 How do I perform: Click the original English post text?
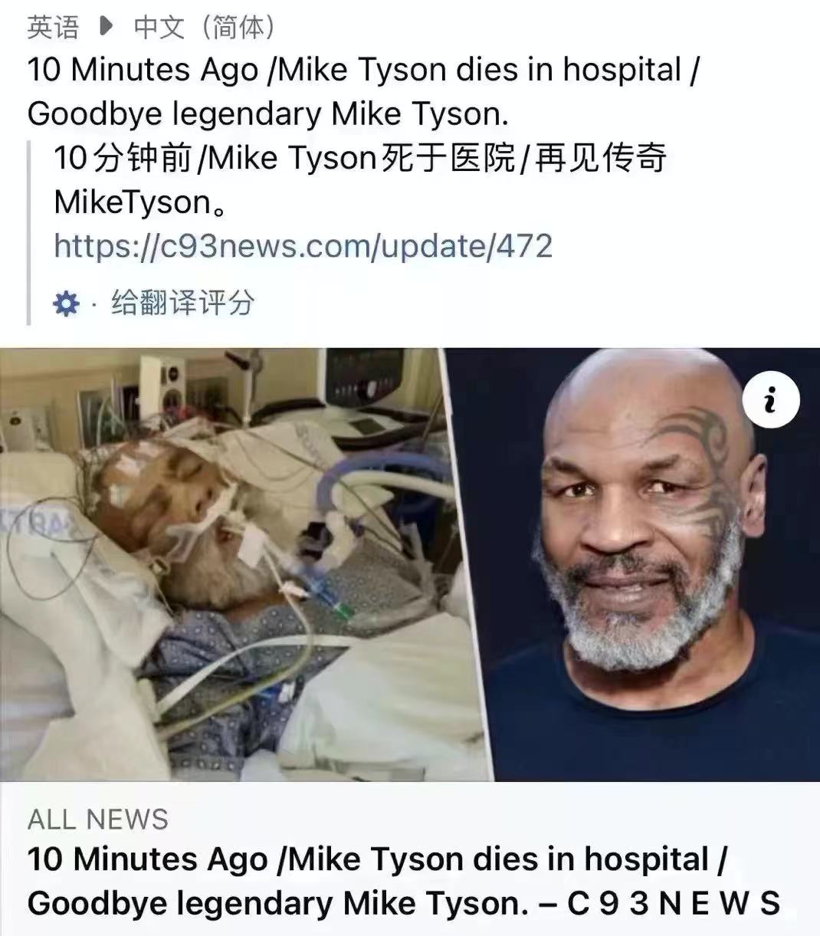click(x=363, y=92)
